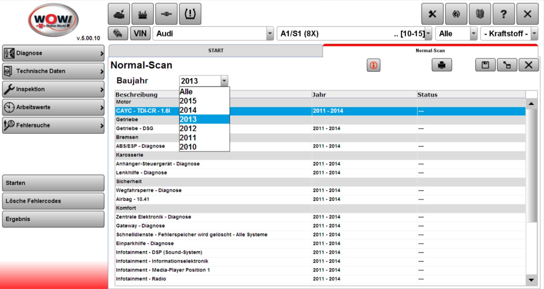Select the Gateway - Diagnose row

pos(320,226)
